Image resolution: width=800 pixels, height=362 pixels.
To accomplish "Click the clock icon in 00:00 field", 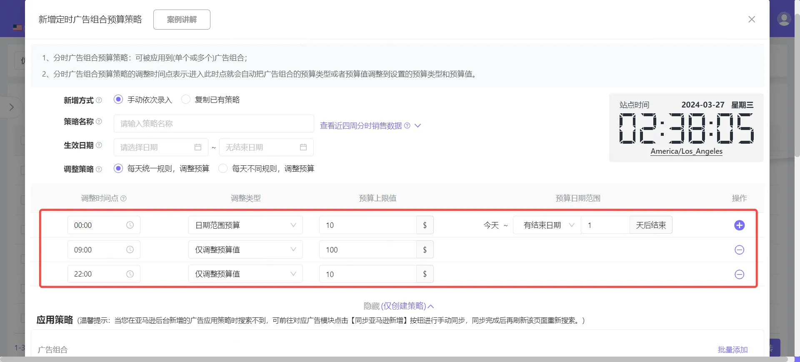I will tap(130, 225).
